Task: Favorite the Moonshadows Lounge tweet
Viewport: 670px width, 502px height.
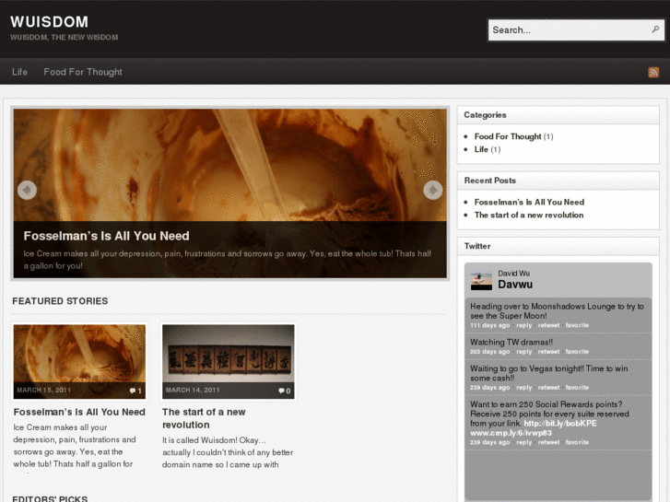Action: [577, 325]
